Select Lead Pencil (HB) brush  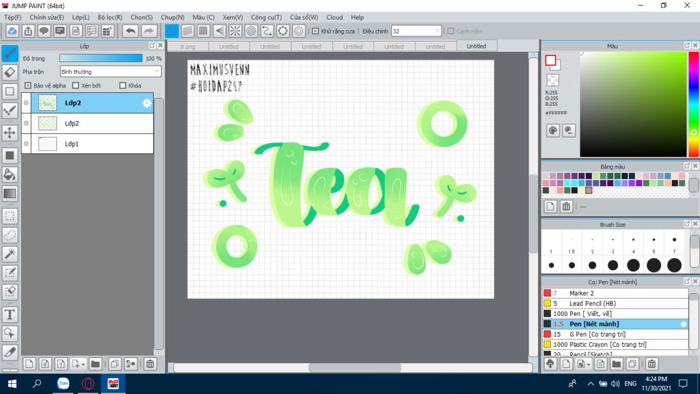615,303
